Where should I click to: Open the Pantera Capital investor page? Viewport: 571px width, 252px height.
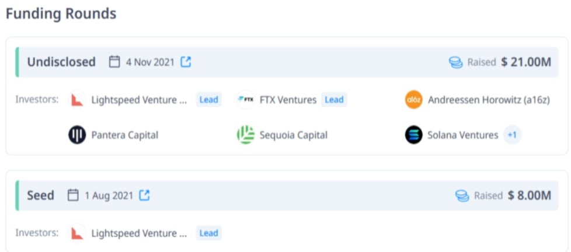124,135
